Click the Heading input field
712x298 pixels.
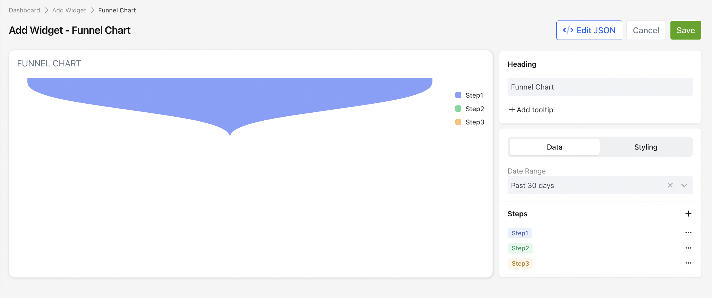pyautogui.click(x=600, y=87)
